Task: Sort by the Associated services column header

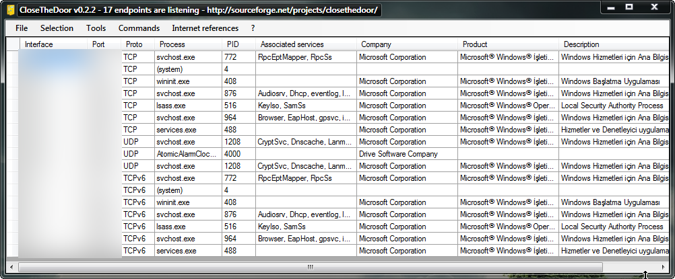Action: tap(306, 44)
